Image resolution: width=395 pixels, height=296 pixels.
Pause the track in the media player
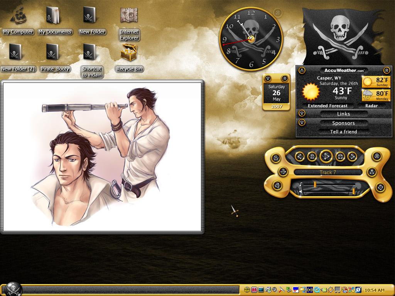312,156
